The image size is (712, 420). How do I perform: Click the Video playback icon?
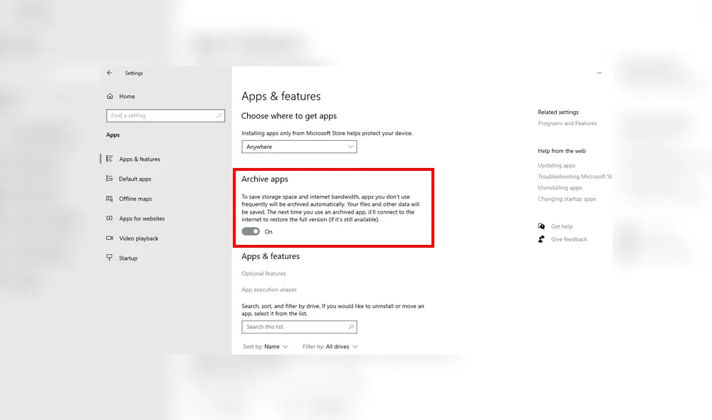(x=111, y=238)
